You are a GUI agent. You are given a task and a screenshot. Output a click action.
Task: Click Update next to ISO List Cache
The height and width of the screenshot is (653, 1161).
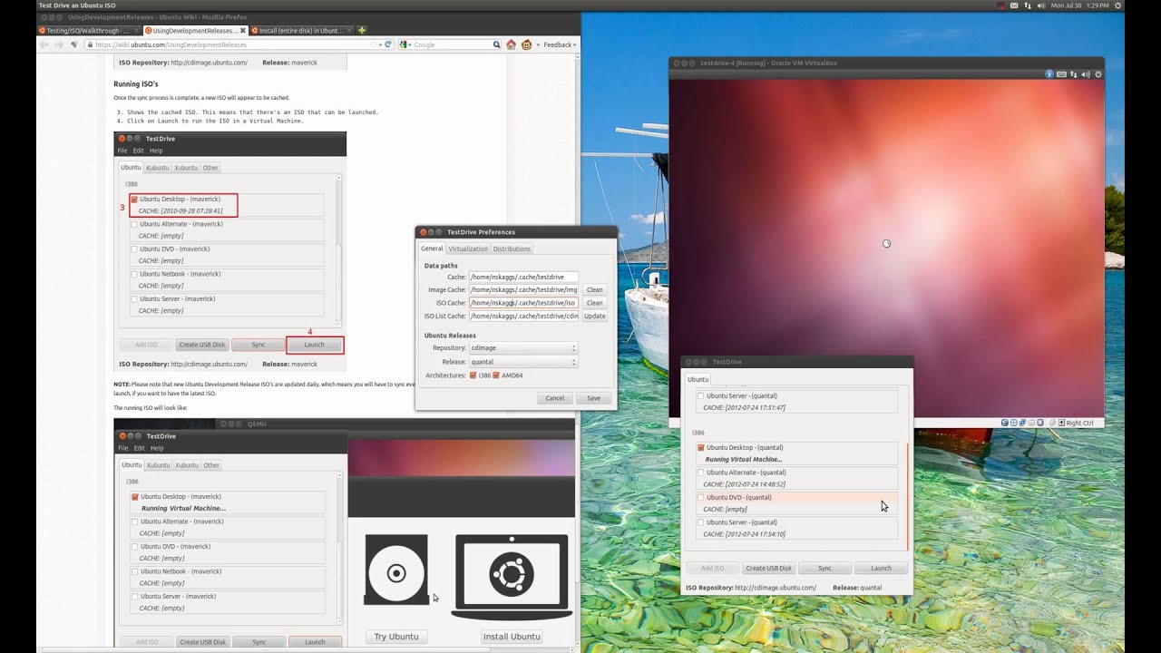point(594,317)
